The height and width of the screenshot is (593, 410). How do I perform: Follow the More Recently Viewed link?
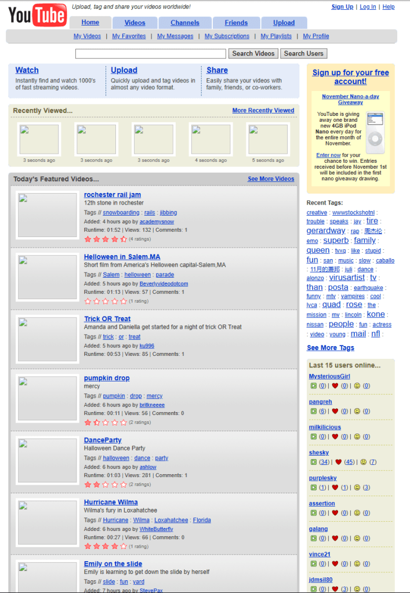point(263,110)
